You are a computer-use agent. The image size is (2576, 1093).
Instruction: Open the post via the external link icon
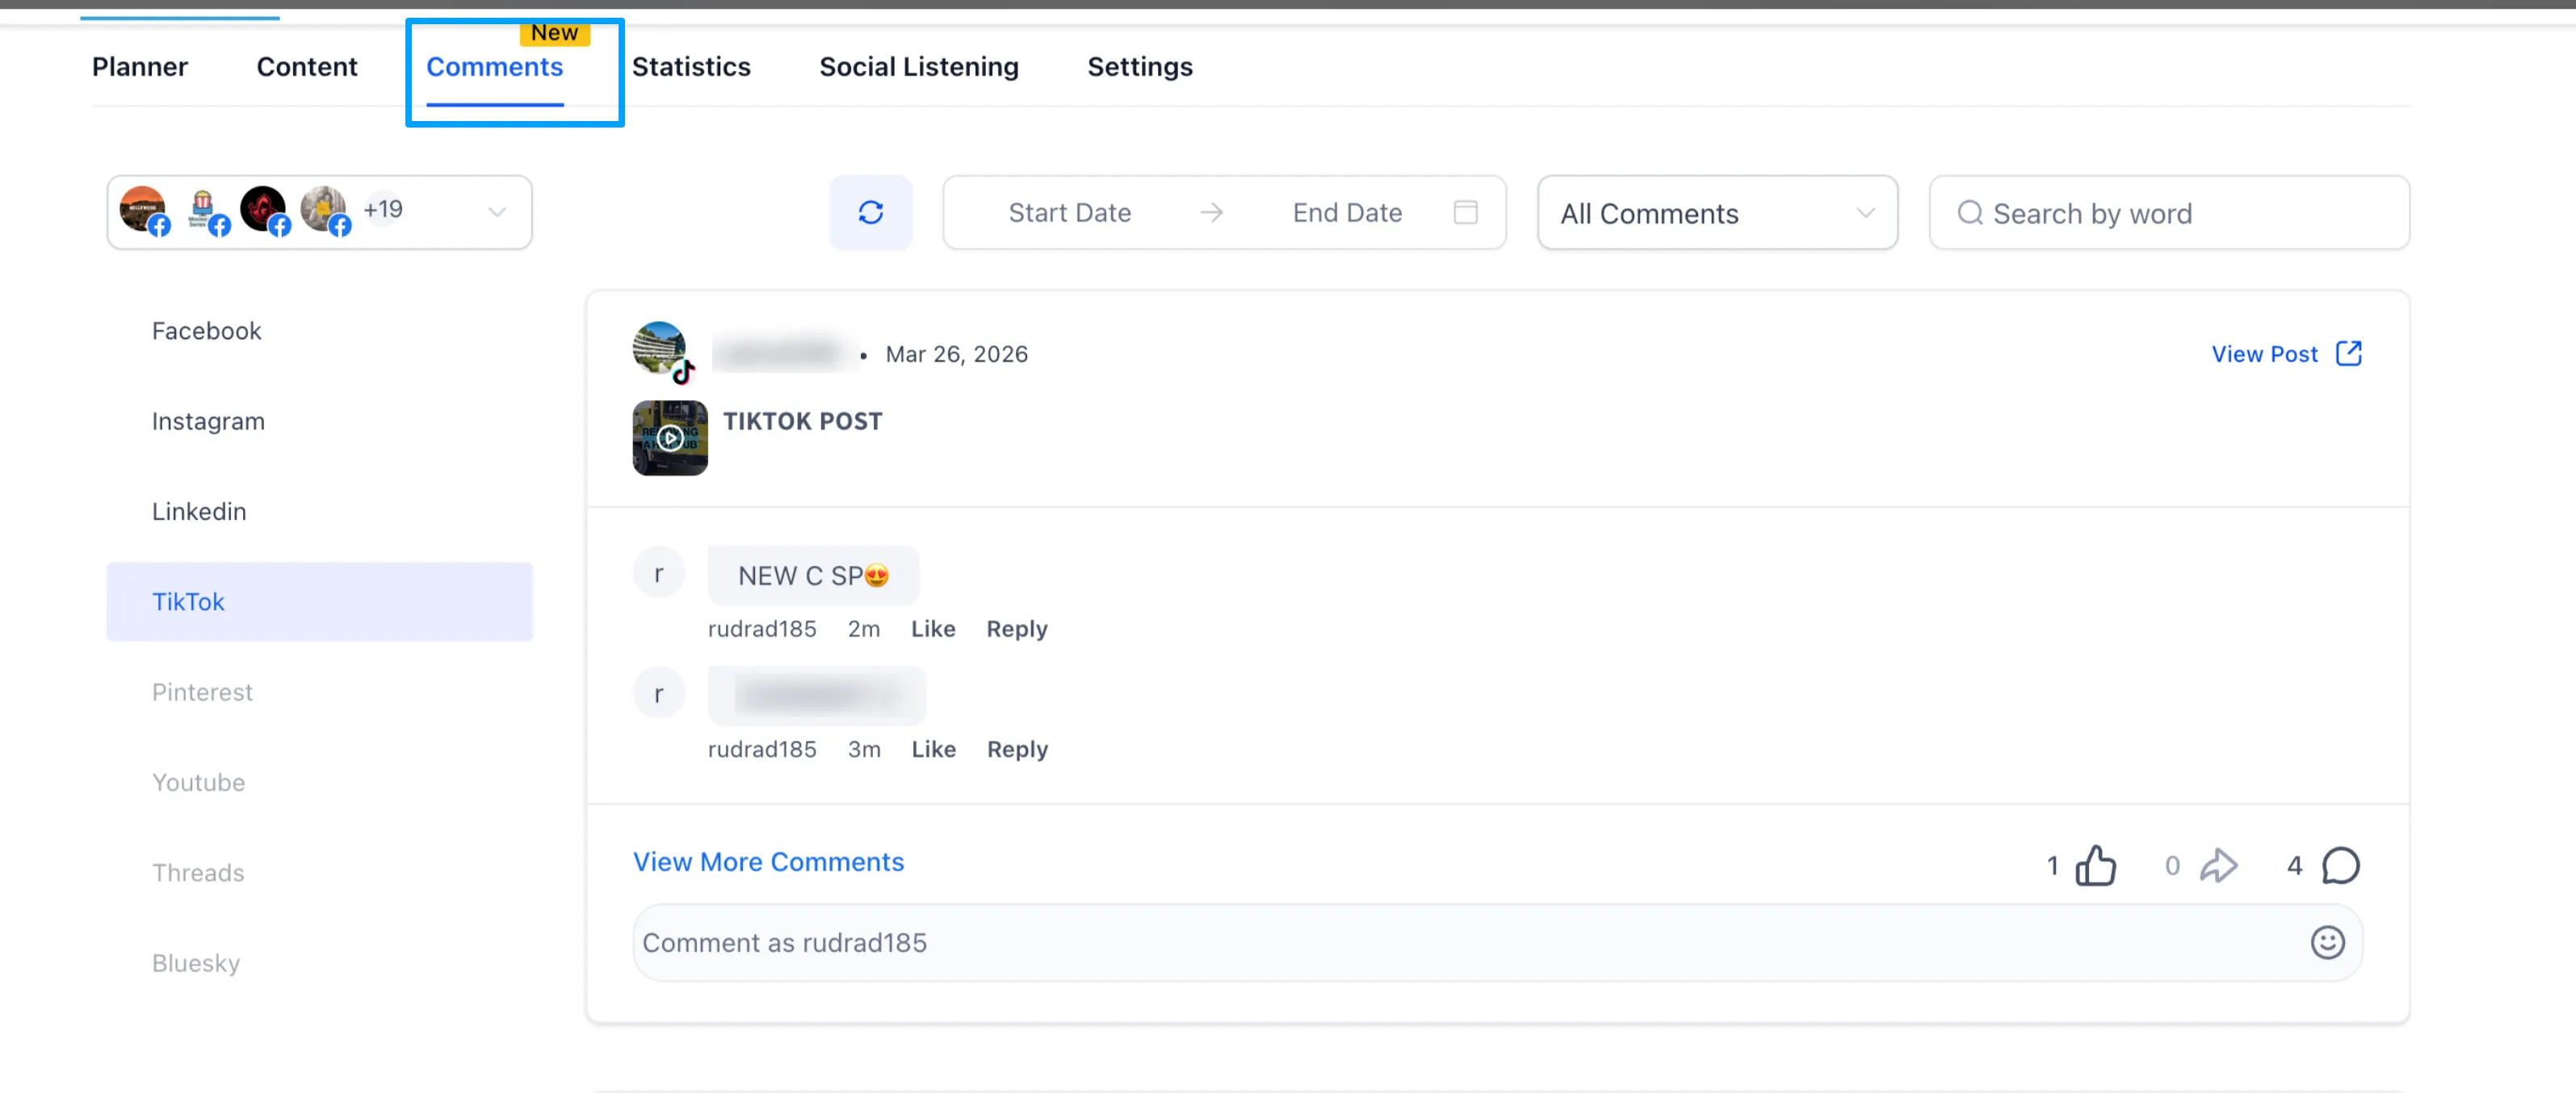pos(2348,353)
